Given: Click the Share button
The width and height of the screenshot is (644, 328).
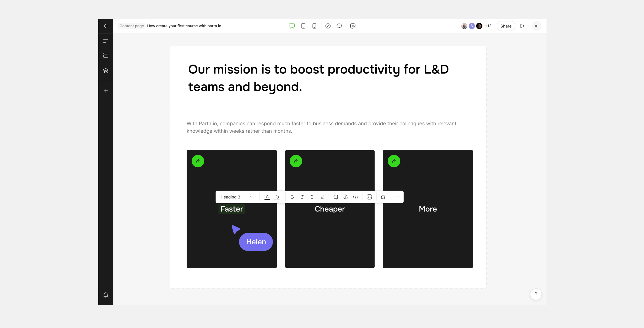Looking at the screenshot, I should (506, 26).
